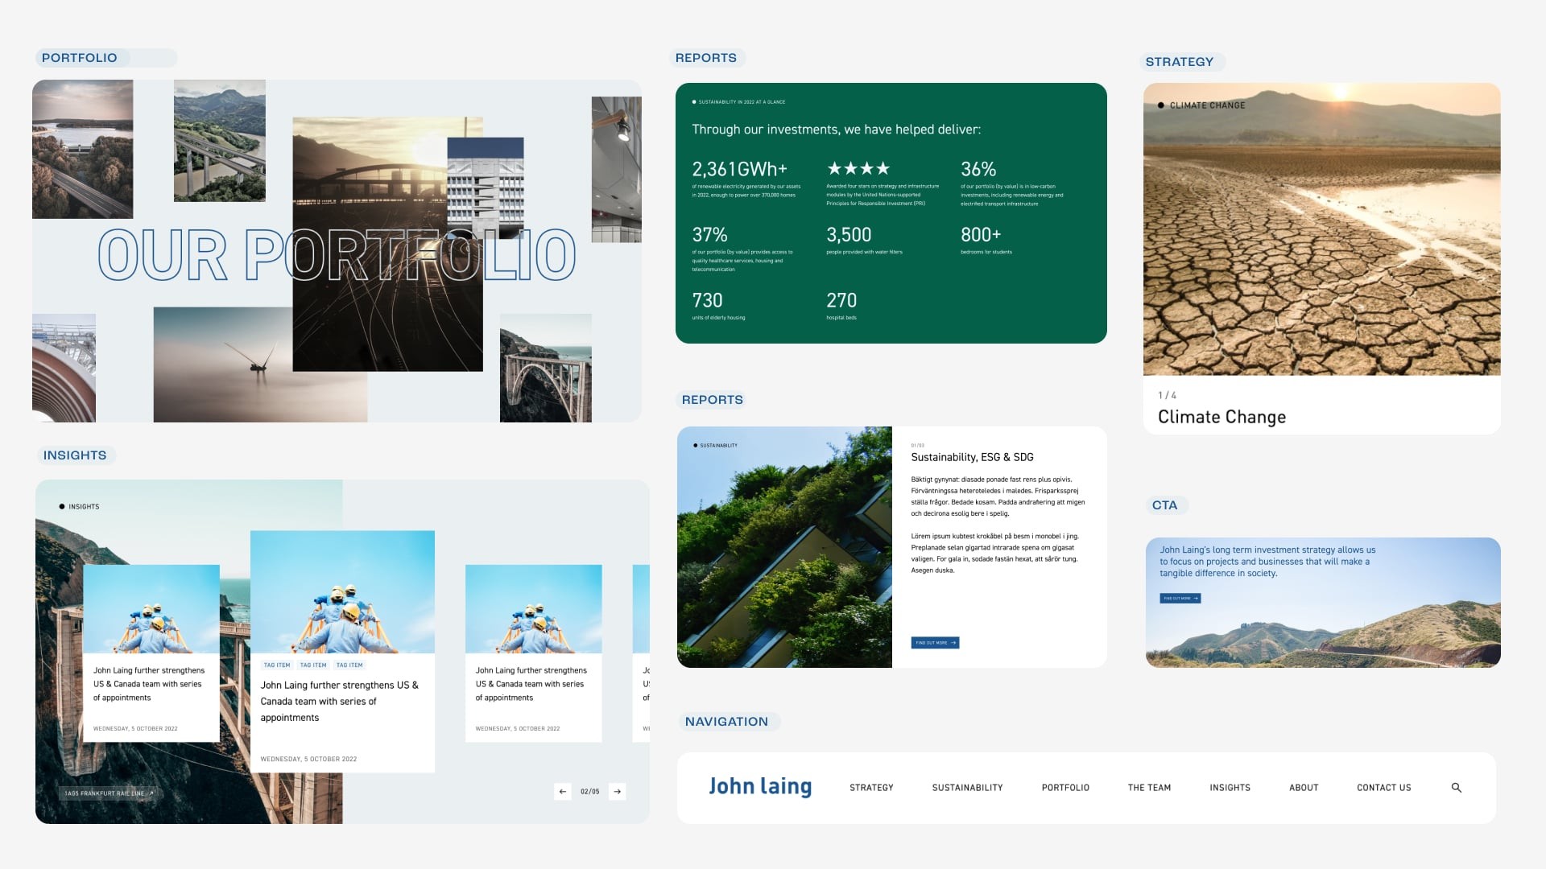1546x869 pixels.
Task: Click the "02/05" carousel counter
Action: pyautogui.click(x=590, y=792)
